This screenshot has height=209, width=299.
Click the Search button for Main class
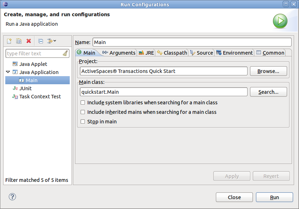pos(268,92)
